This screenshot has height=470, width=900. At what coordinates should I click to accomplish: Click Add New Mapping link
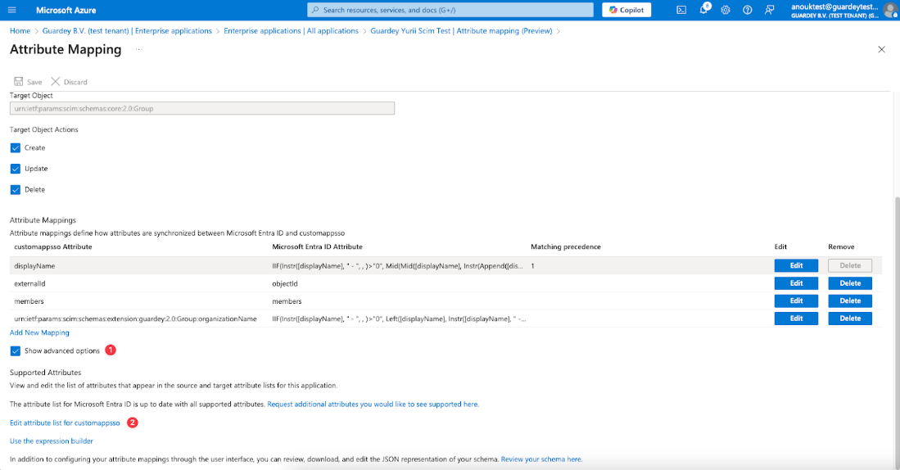click(x=39, y=332)
